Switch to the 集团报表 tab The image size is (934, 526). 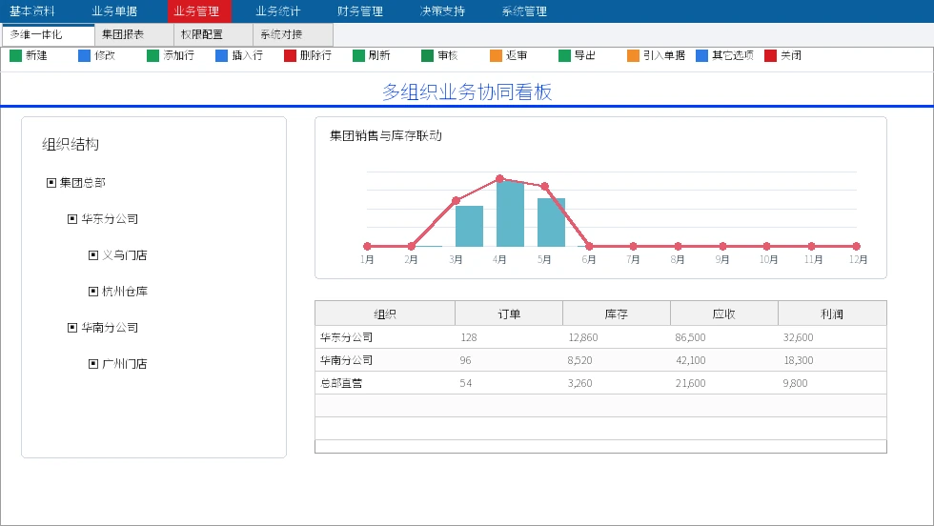pyautogui.click(x=134, y=34)
